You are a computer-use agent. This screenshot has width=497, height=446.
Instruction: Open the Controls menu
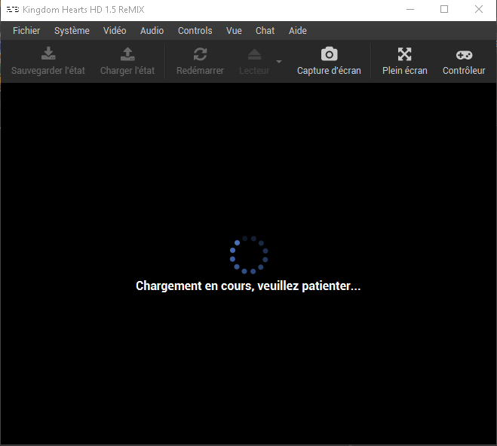point(195,31)
